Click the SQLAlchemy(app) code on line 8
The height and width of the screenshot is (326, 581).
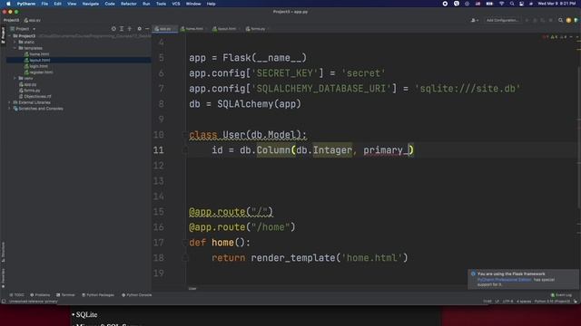coord(259,104)
